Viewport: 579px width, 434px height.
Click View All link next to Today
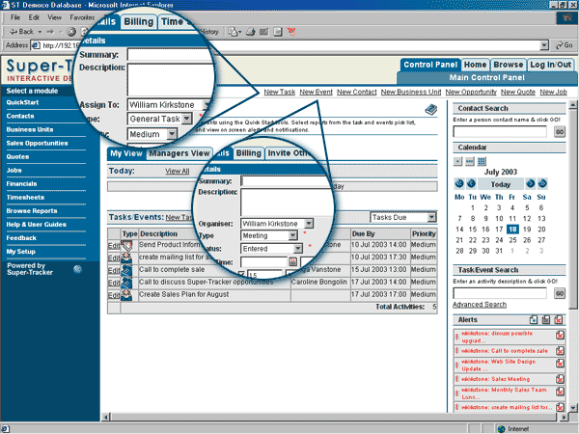click(x=178, y=172)
